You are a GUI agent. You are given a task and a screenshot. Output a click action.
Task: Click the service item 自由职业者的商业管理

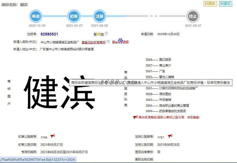pyautogui.click(x=174, y=106)
